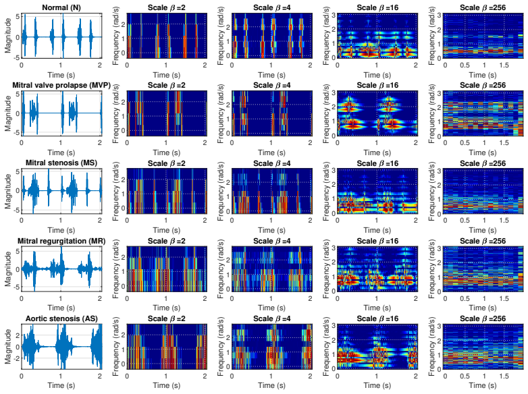Select the Scale β=256 spectrogram in Normal row
Screen dimensions: 528x394
[483, 36]
